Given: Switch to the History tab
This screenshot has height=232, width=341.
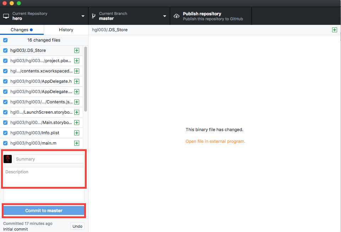Looking at the screenshot, I should pos(66,30).
